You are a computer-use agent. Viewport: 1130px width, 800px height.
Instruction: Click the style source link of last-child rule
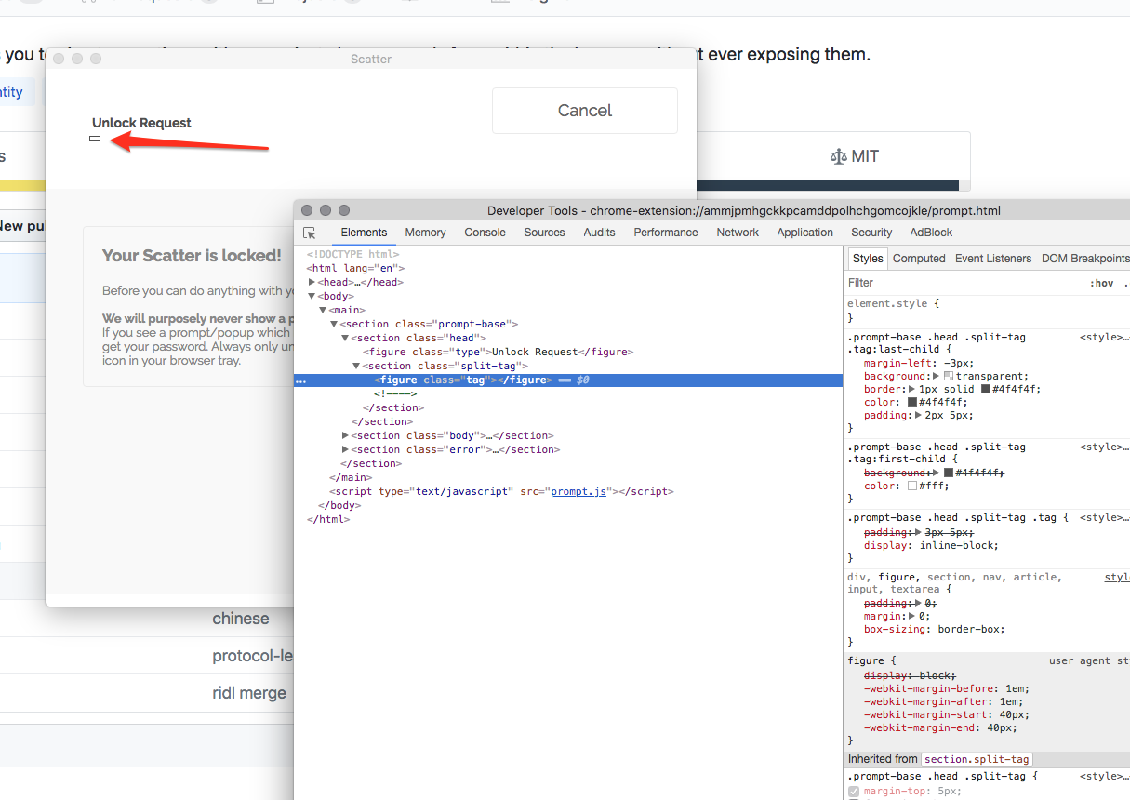(x=1105, y=337)
